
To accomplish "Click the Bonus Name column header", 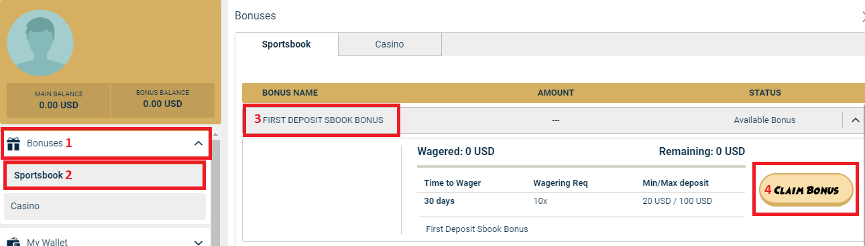I will [290, 93].
